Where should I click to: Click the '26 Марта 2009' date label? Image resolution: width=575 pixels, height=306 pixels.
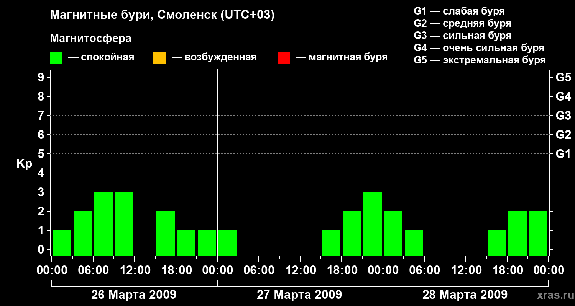[134, 295]
